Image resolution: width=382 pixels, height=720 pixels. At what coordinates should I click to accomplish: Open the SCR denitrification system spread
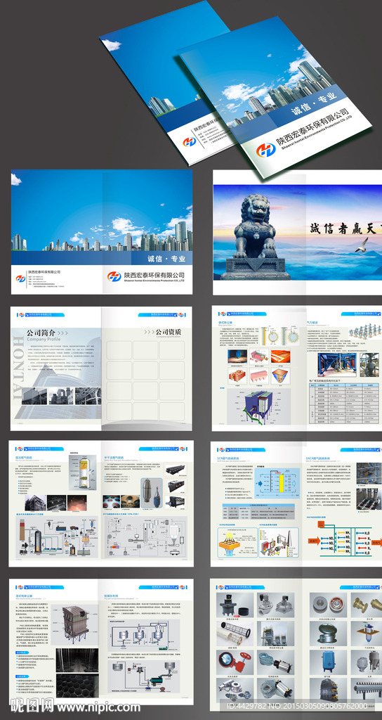pos(296,503)
